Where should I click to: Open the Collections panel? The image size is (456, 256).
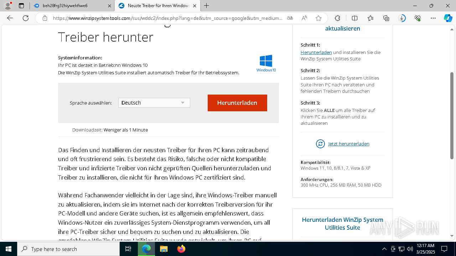point(386,18)
